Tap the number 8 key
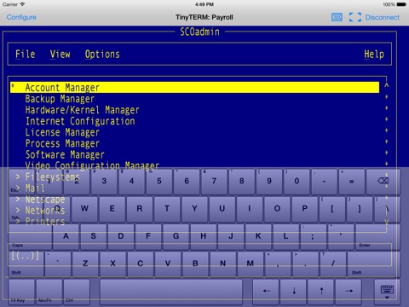The width and height of the screenshot is (409, 307). click(242, 181)
